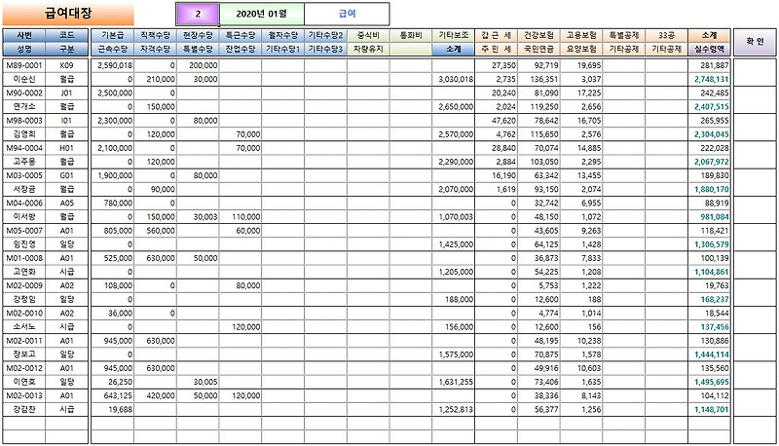Select the value 643,125
The width and height of the screenshot is (779, 446).
click(112, 395)
